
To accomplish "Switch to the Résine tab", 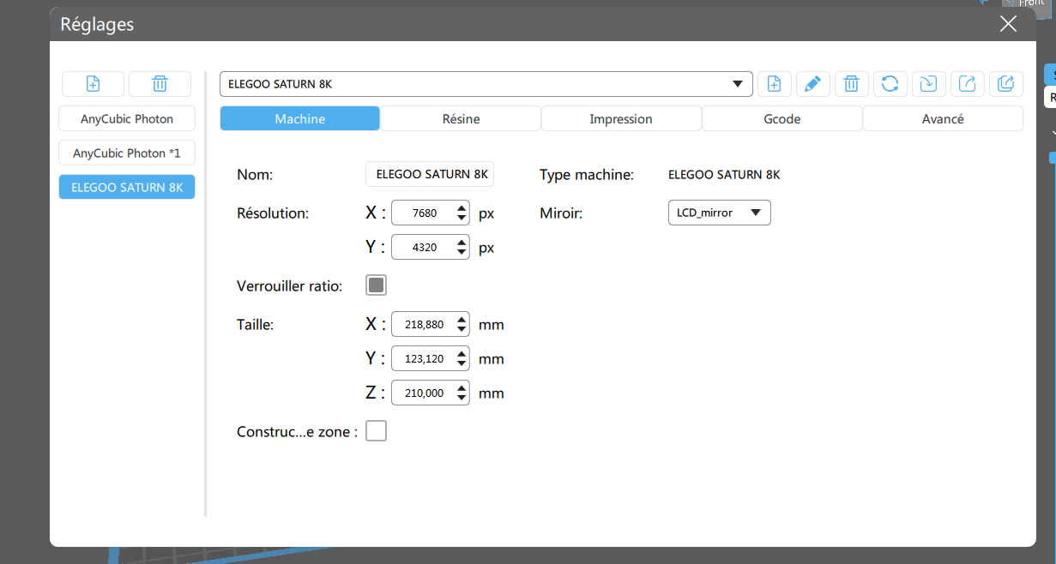I will coord(461,118).
